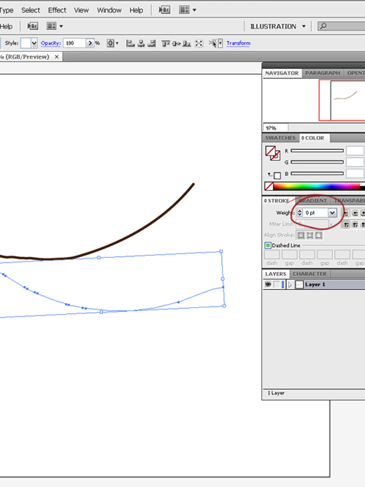Enable the Dashed Line checkbox
Image resolution: width=365 pixels, height=487 pixels.
[x=268, y=245]
